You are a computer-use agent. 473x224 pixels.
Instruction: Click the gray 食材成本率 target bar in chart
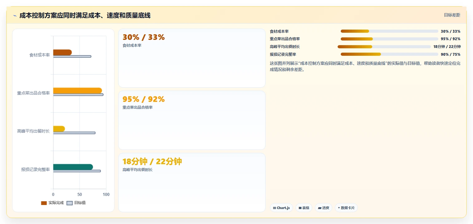click(x=72, y=56)
